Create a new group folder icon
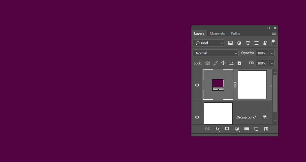Screen dimensions: 306x162 [247, 129]
